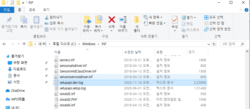Go up one folder level arrow
The image size is (250, 109).
24,44
